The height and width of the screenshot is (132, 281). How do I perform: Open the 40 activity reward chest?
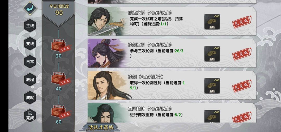click(59, 78)
